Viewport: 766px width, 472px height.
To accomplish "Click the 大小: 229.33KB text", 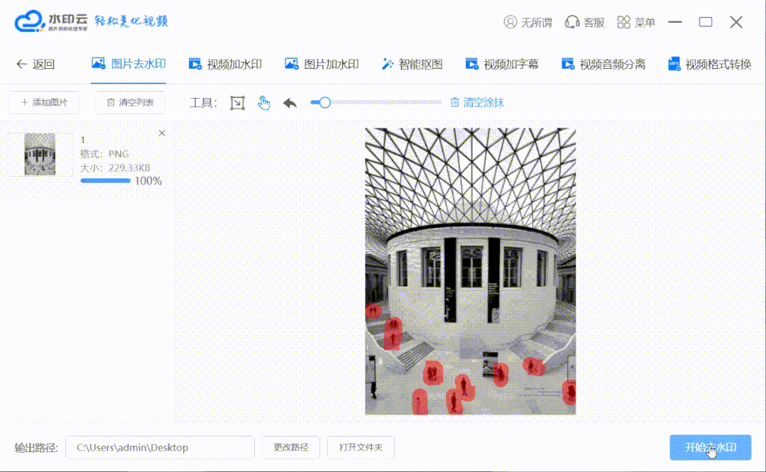I will (x=115, y=168).
